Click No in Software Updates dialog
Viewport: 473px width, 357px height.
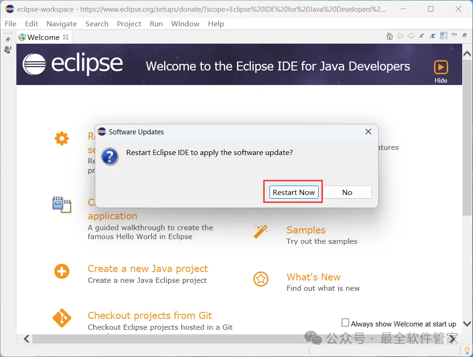[347, 193]
